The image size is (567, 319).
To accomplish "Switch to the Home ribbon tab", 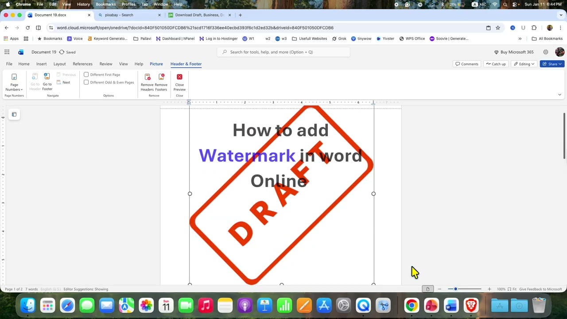I will (x=24, y=64).
